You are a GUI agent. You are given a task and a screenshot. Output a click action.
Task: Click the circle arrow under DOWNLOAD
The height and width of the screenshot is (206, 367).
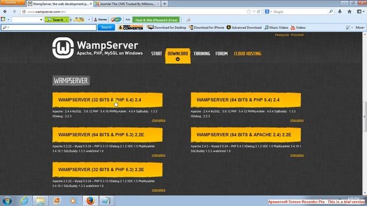click(x=178, y=59)
